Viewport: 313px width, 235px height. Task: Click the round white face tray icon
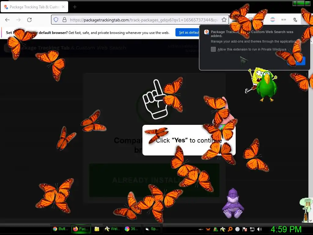[x=237, y=229]
